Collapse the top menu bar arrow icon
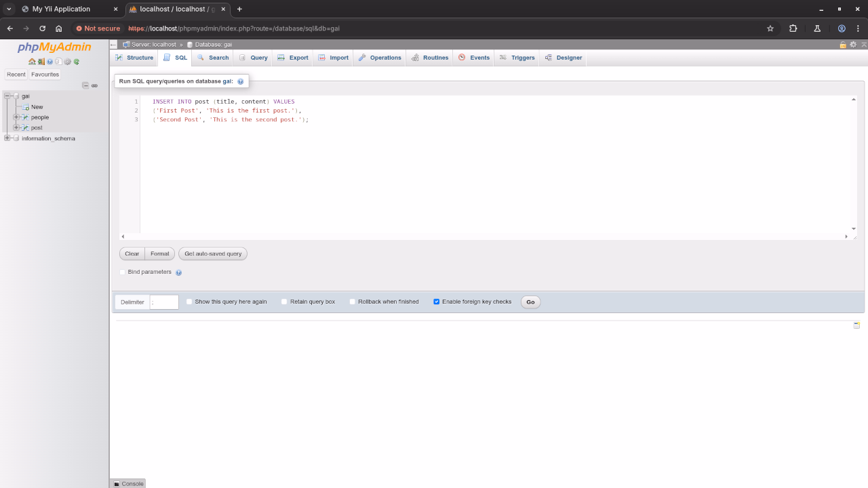868x488 pixels. tap(863, 45)
